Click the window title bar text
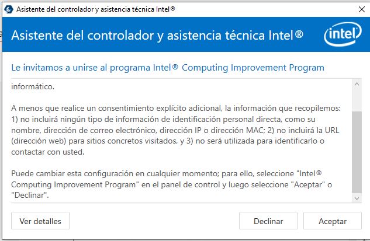 tap(95, 10)
